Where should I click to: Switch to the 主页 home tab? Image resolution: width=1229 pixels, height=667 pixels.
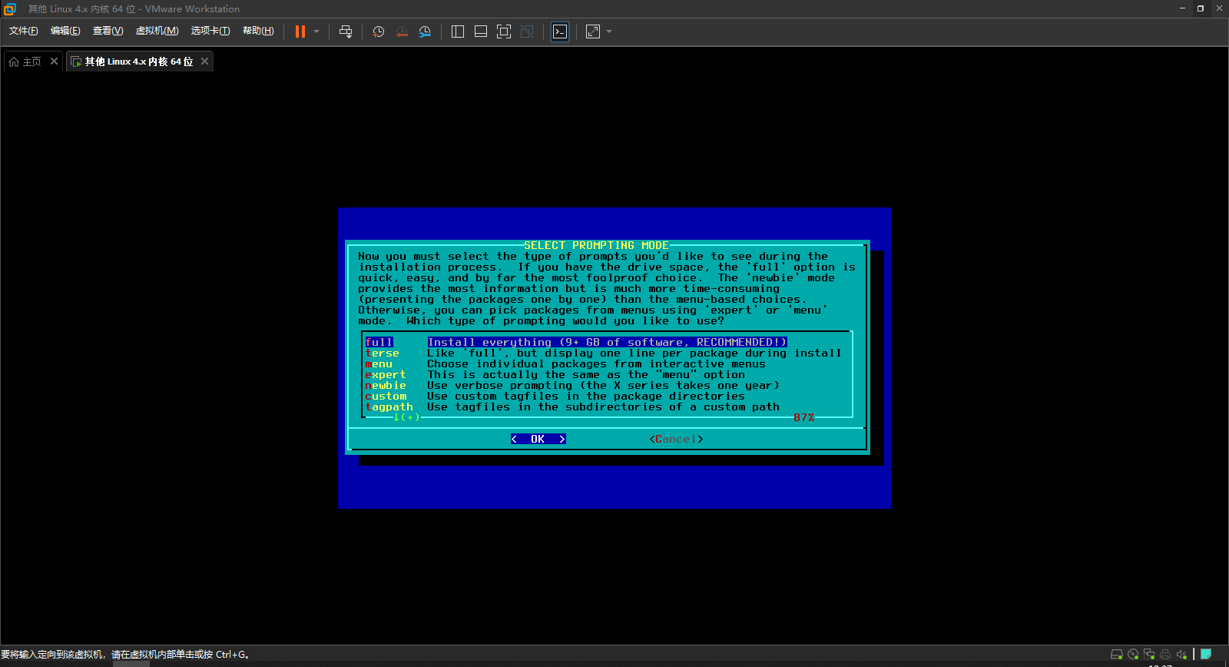pos(25,61)
